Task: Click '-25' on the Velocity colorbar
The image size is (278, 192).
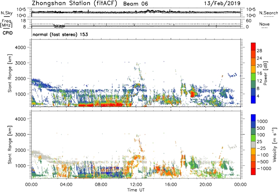Action: coord(261,148)
